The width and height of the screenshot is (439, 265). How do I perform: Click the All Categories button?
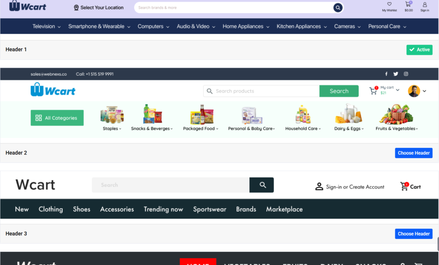pos(57,118)
